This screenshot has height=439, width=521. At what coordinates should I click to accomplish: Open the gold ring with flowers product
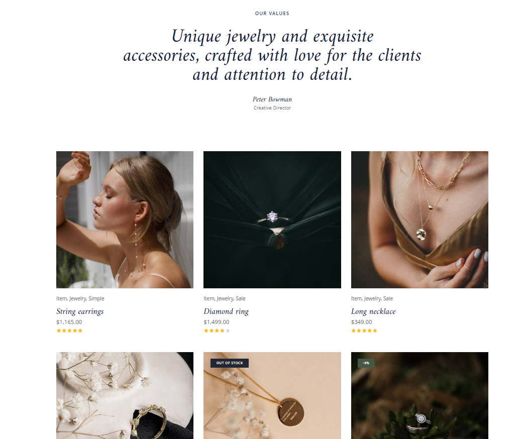pos(125,395)
